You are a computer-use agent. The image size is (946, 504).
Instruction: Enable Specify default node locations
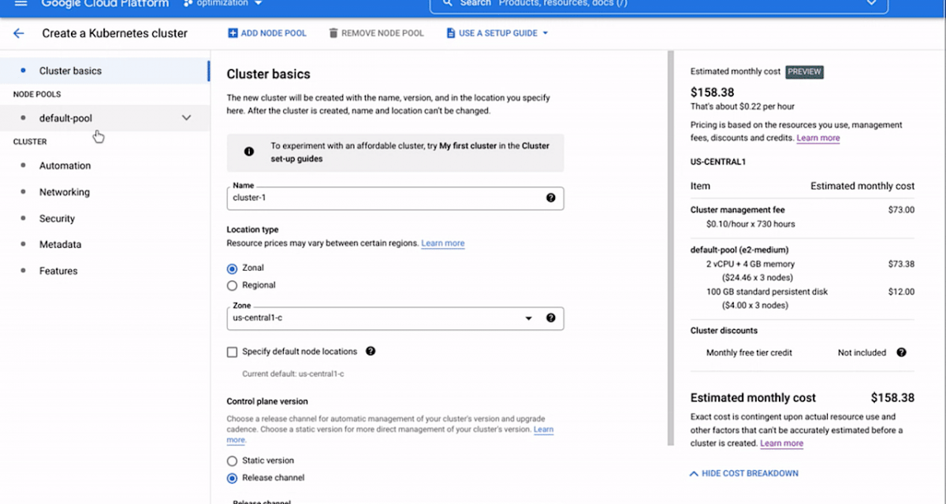click(x=232, y=351)
